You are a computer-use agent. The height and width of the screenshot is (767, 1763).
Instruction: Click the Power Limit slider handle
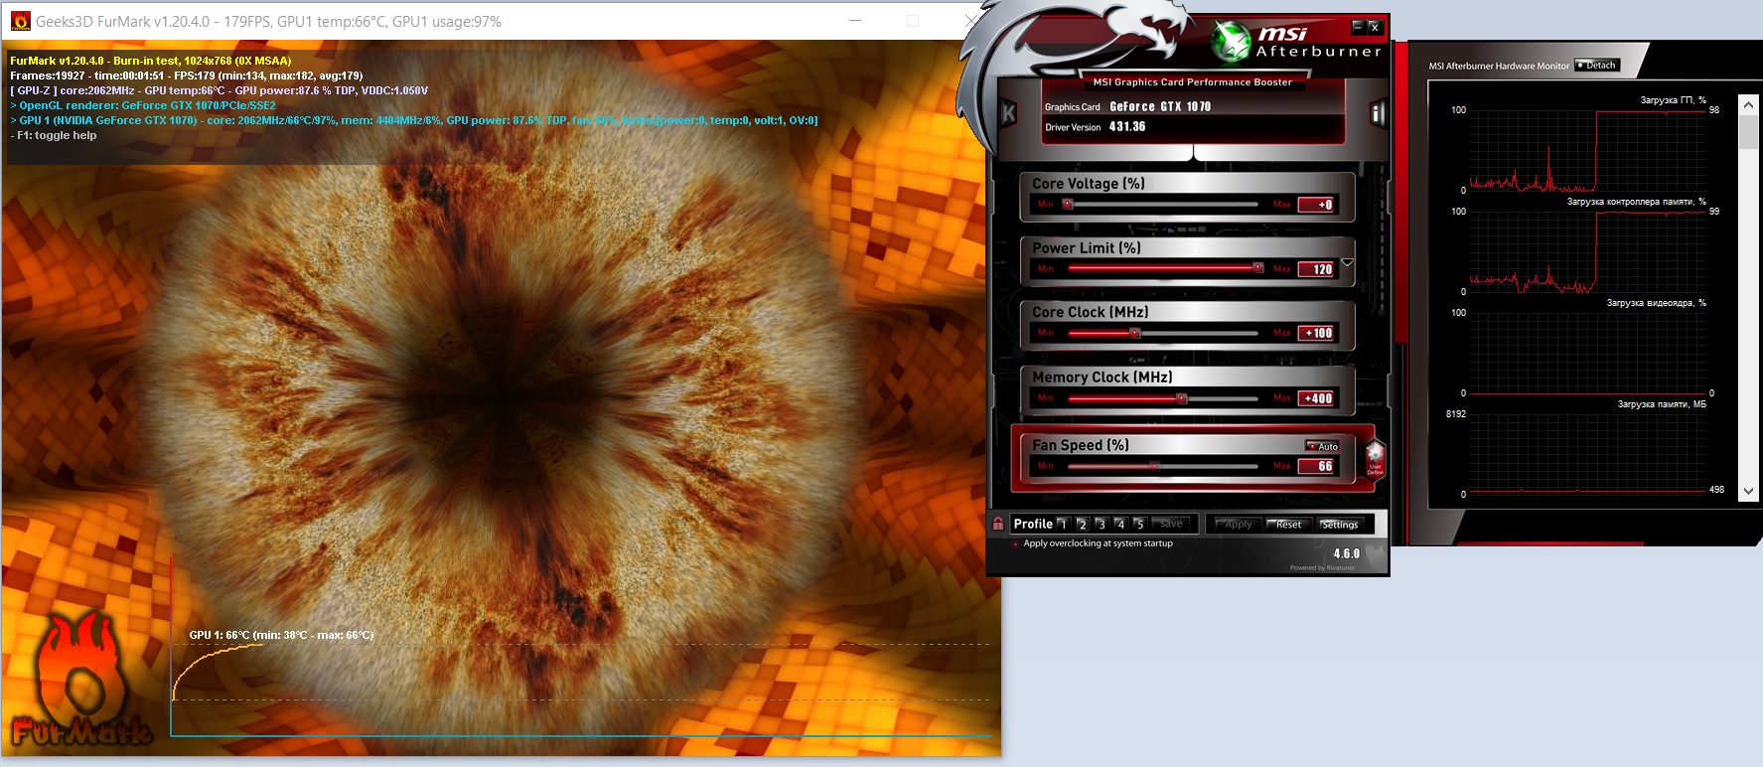[1258, 268]
